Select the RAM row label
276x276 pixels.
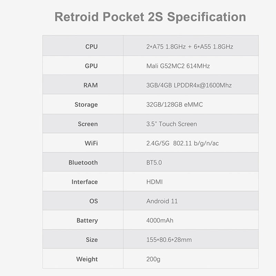(90, 85)
